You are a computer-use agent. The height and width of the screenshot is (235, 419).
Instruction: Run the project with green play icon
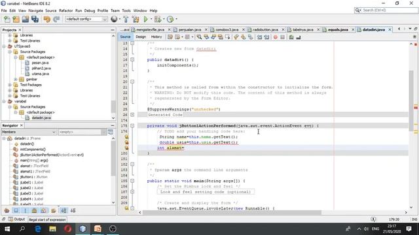pos(145,19)
